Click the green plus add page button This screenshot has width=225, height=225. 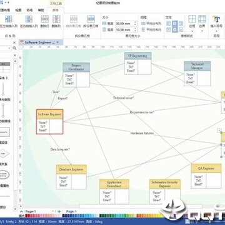click(59, 211)
